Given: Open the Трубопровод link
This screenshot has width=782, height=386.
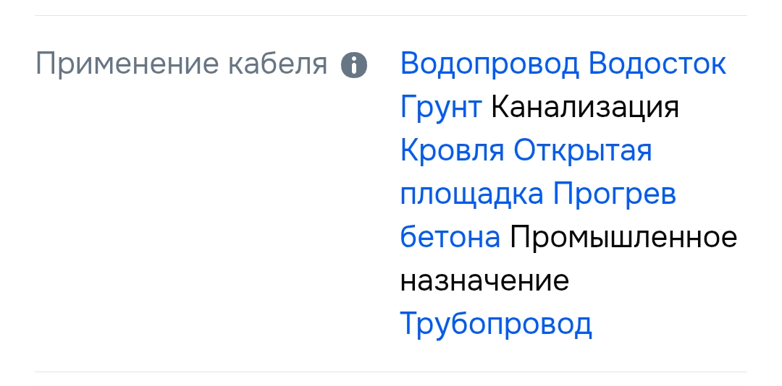Looking at the screenshot, I should 496,324.
